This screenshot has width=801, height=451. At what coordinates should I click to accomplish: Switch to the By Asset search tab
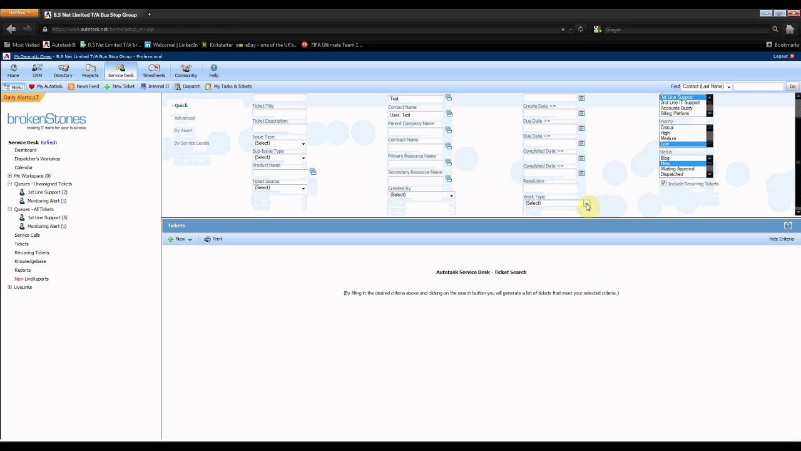(183, 131)
